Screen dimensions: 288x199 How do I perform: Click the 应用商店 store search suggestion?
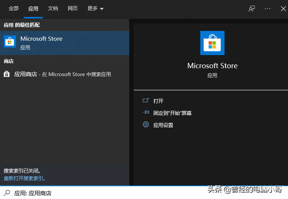65,74
